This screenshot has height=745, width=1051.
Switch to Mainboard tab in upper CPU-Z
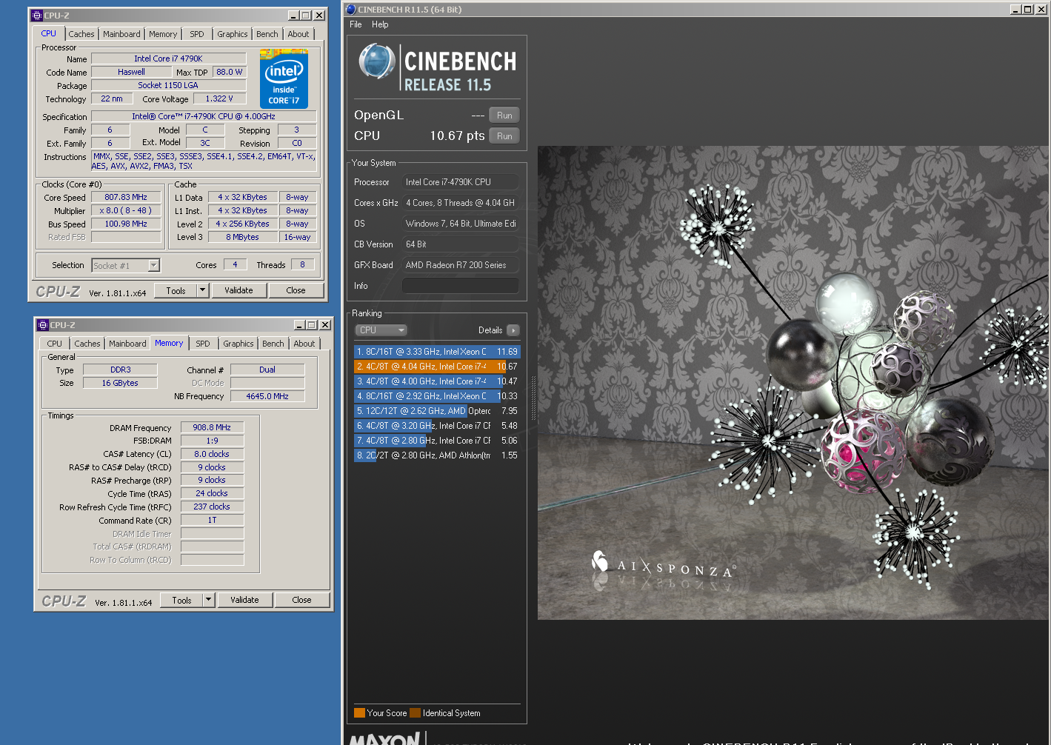121,34
